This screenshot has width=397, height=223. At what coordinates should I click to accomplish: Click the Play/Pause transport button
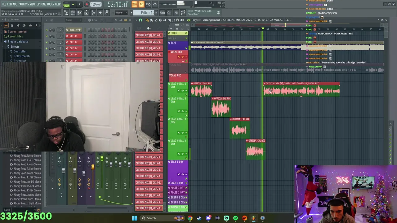click(x=73, y=4)
